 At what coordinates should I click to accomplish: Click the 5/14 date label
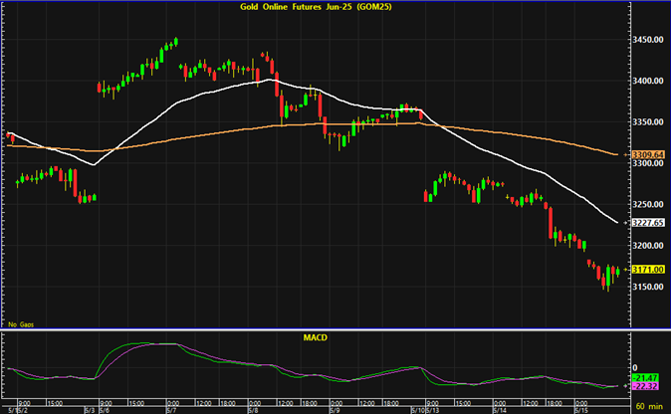[500, 411]
